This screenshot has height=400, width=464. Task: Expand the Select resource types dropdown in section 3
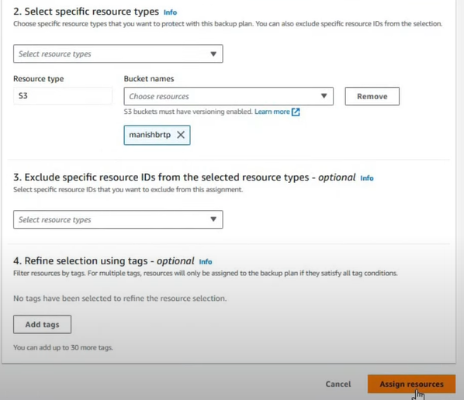118,219
